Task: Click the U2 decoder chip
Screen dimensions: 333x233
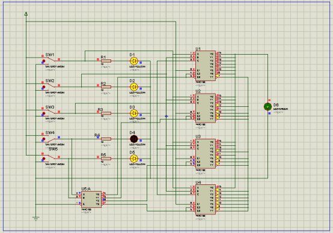Action: (x=206, y=108)
